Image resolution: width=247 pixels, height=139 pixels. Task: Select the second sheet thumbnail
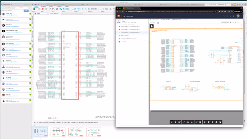58,132
